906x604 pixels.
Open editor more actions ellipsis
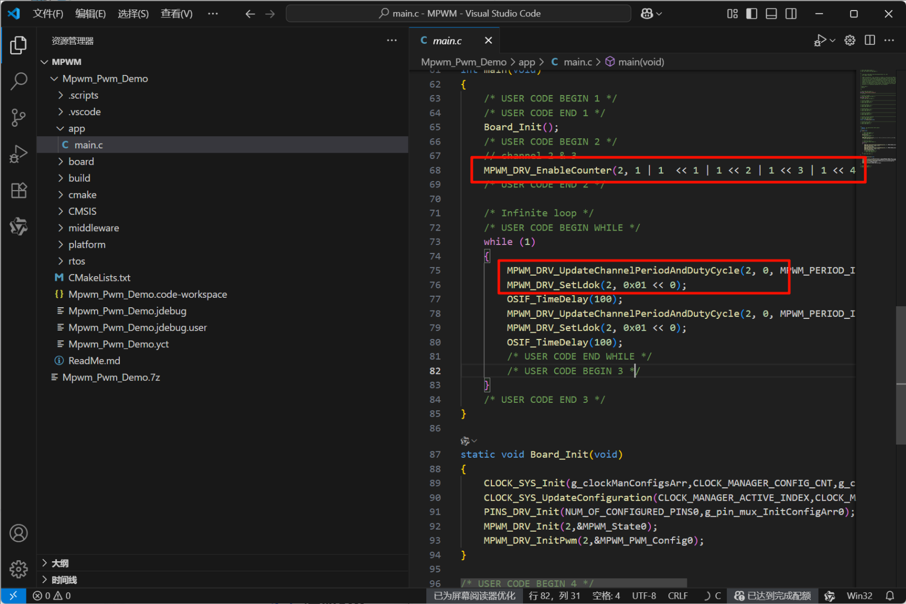pos(889,40)
